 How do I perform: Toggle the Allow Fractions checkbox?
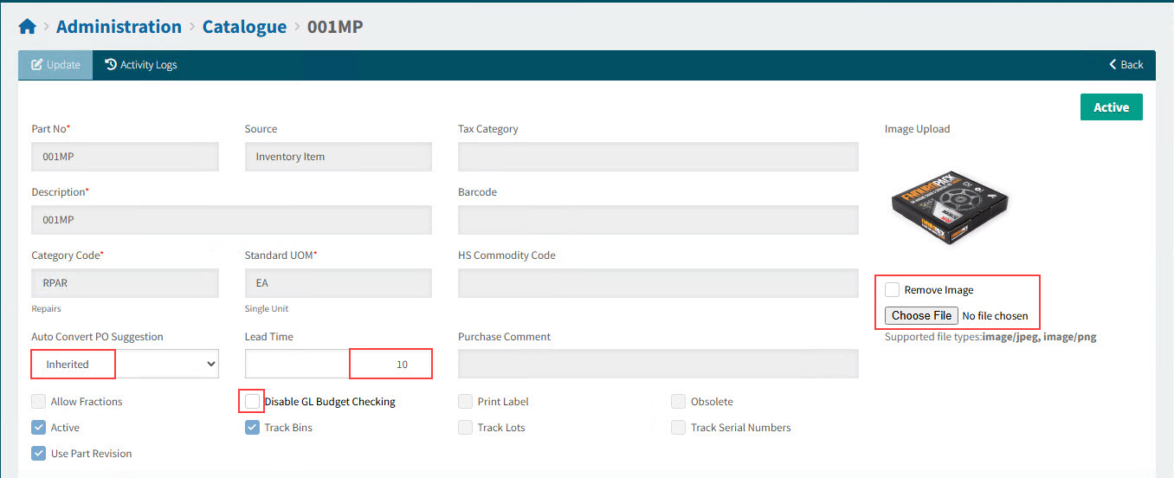pyautogui.click(x=39, y=402)
